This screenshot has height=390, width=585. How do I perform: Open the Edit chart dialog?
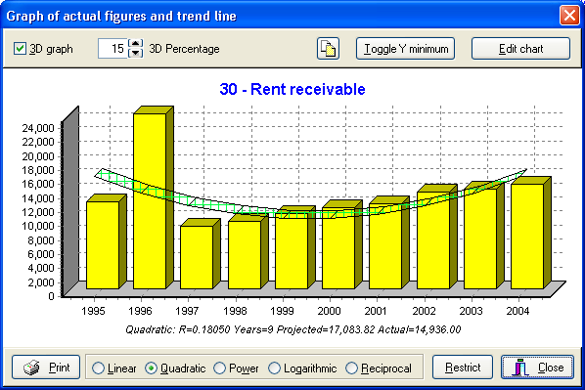tap(520, 49)
